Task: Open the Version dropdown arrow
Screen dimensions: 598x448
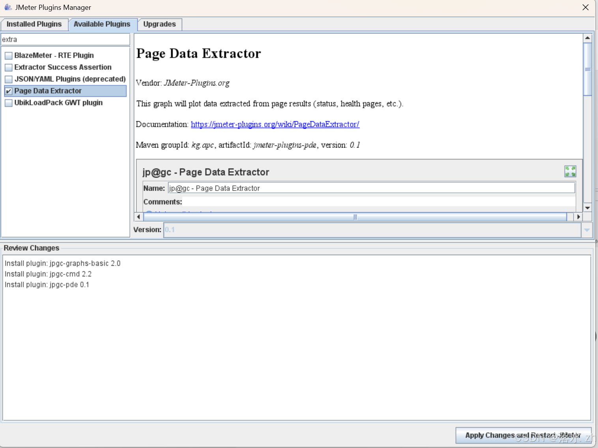Action: pos(587,230)
